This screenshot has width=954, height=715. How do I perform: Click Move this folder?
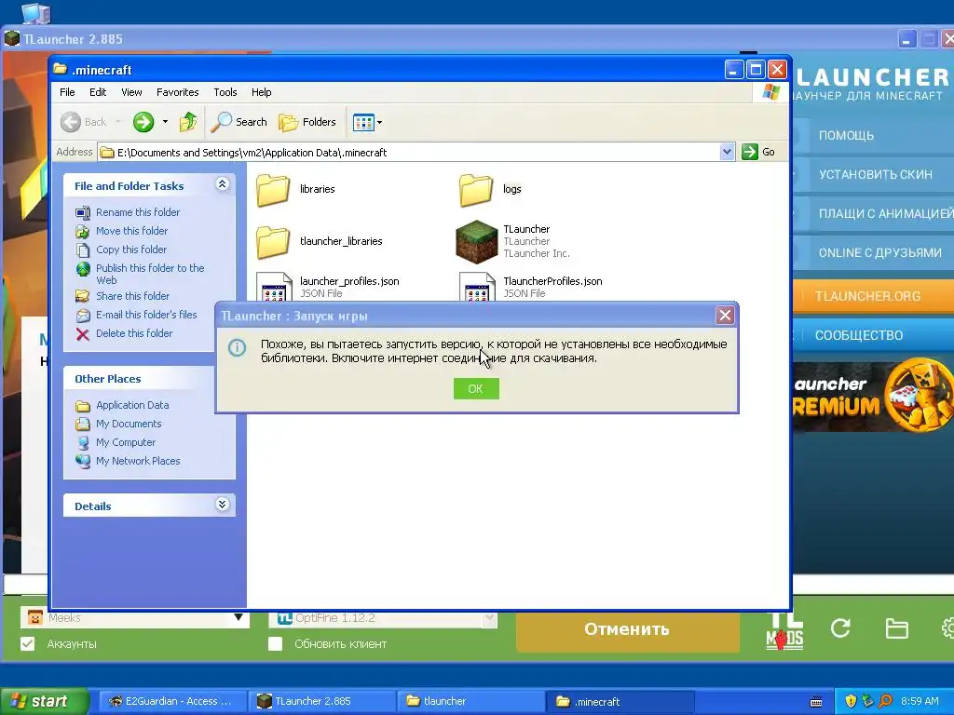point(132,231)
